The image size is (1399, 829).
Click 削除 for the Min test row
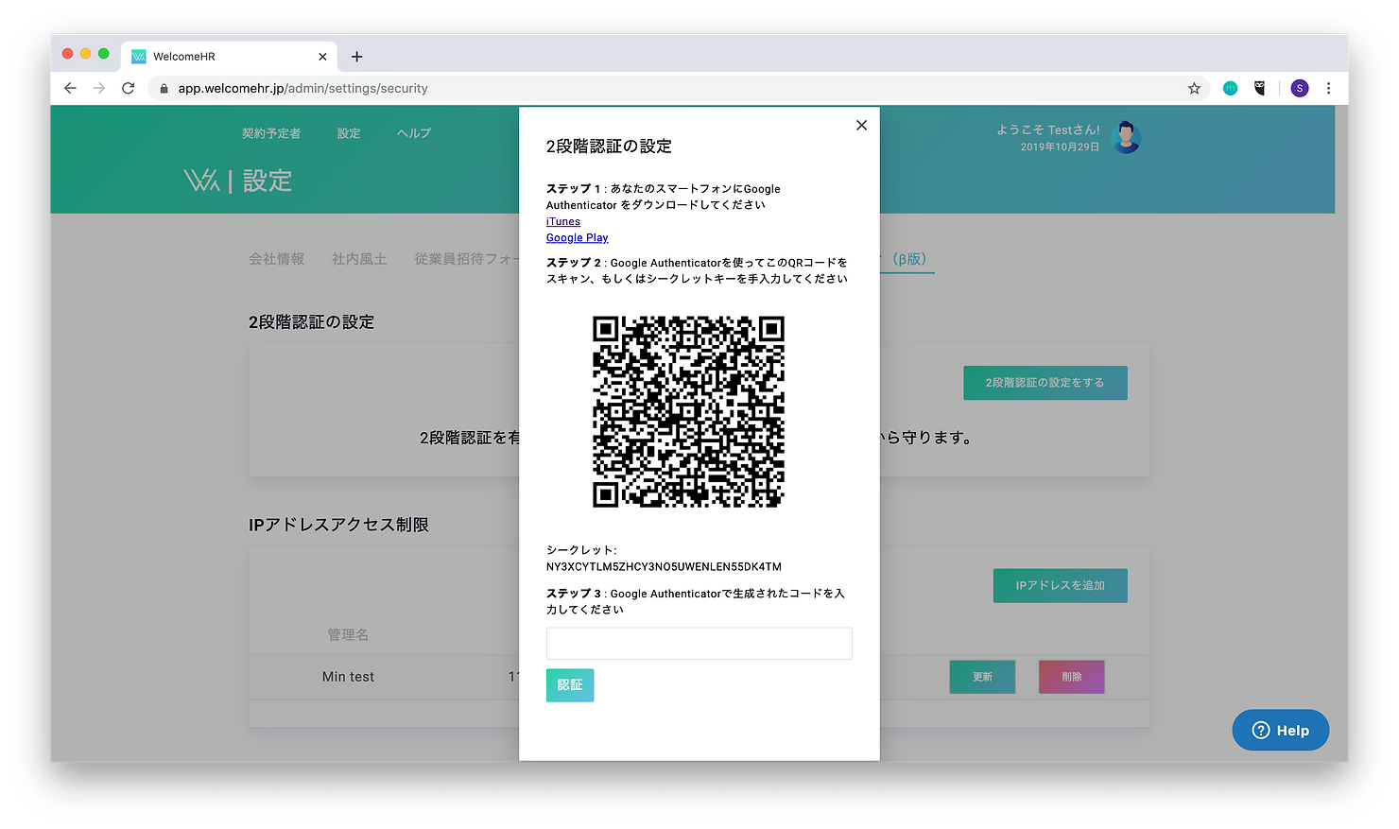pos(1071,677)
